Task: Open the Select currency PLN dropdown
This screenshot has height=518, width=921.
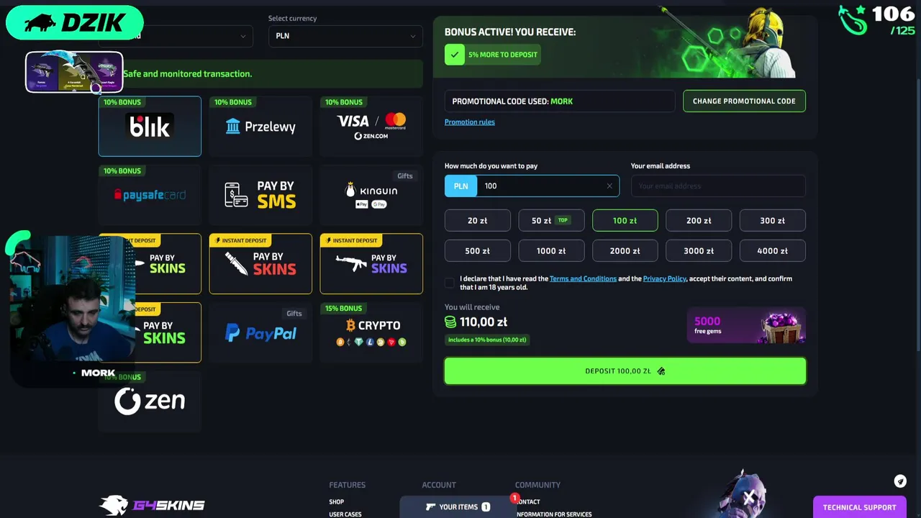Action: pos(345,36)
